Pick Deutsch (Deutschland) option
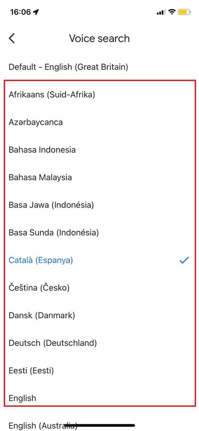199x431 pixels. click(99, 343)
